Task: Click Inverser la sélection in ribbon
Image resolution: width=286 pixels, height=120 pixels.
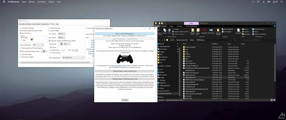Action: 259,34
